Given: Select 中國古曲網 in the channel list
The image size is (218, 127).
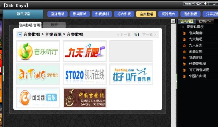Looking at the screenshot, I should coord(197,76).
